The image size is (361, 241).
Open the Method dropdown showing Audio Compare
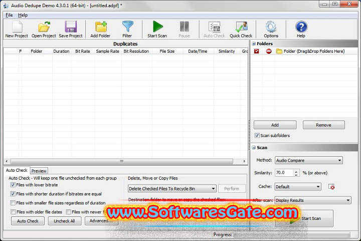coord(308,160)
